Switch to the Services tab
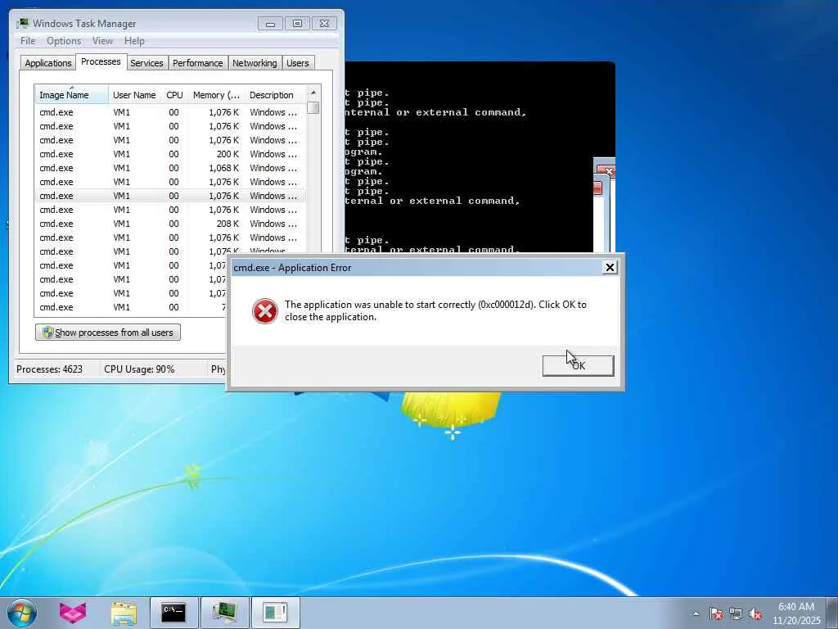Screen dimensions: 838x629 click(146, 62)
